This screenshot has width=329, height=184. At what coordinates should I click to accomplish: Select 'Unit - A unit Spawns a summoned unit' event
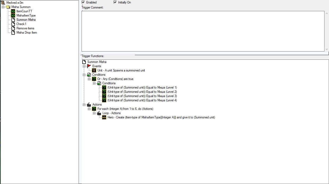point(121,70)
